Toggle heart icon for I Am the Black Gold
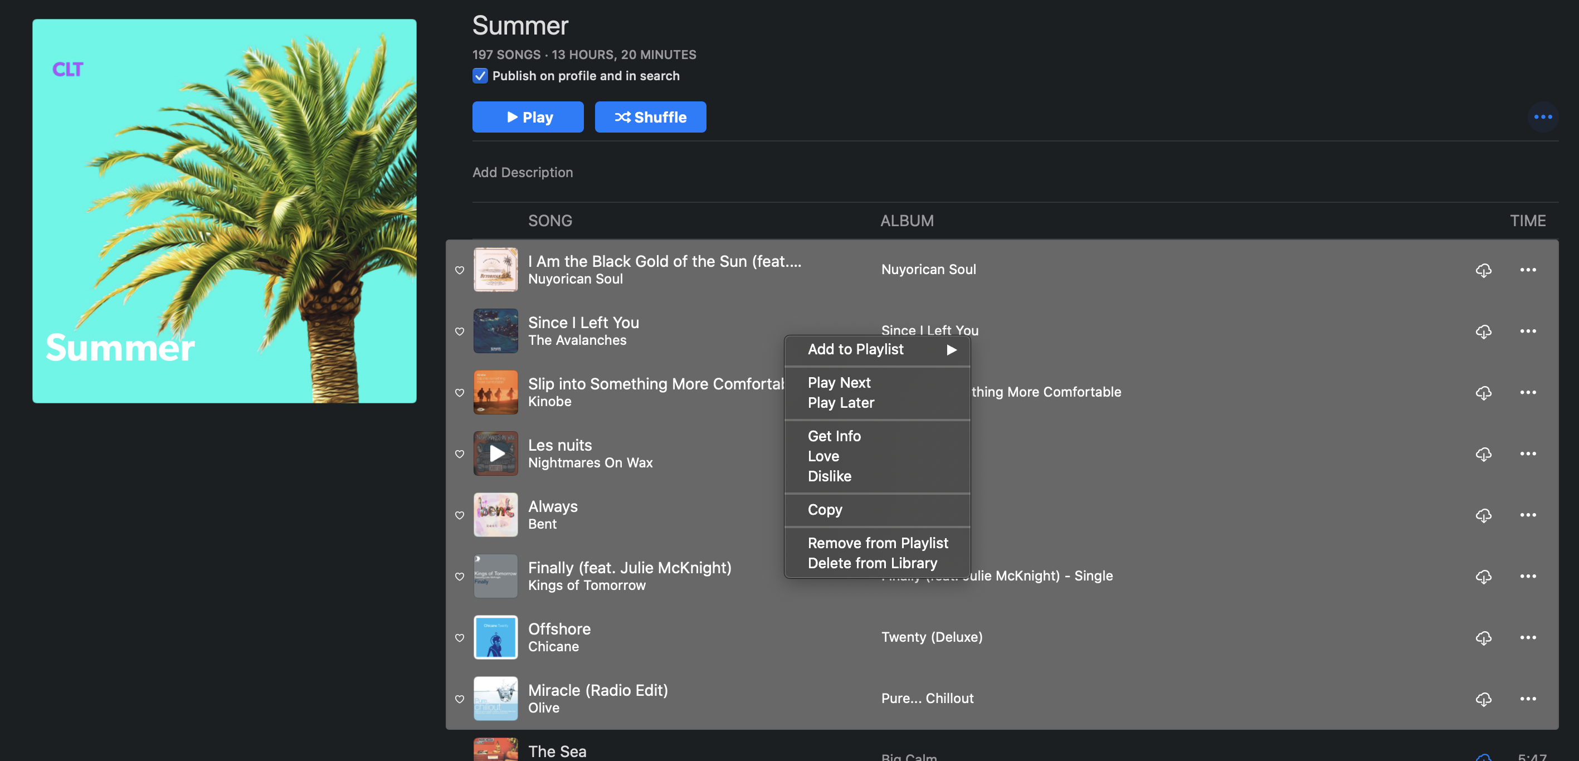This screenshot has height=761, width=1579. [x=459, y=270]
